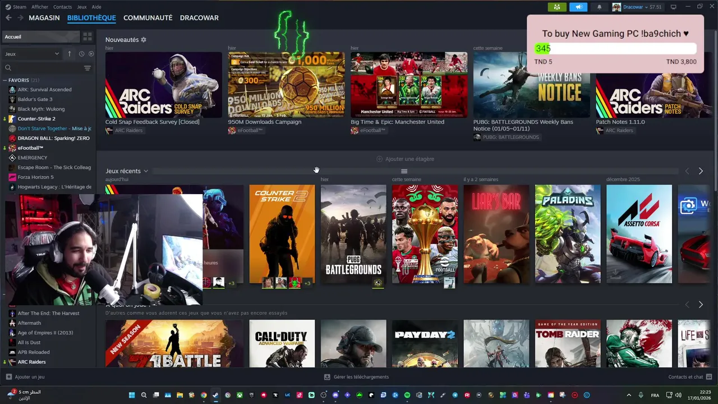The width and height of the screenshot is (718, 404).
Task: Show only ready-to-play games icon
Action: (x=91, y=54)
